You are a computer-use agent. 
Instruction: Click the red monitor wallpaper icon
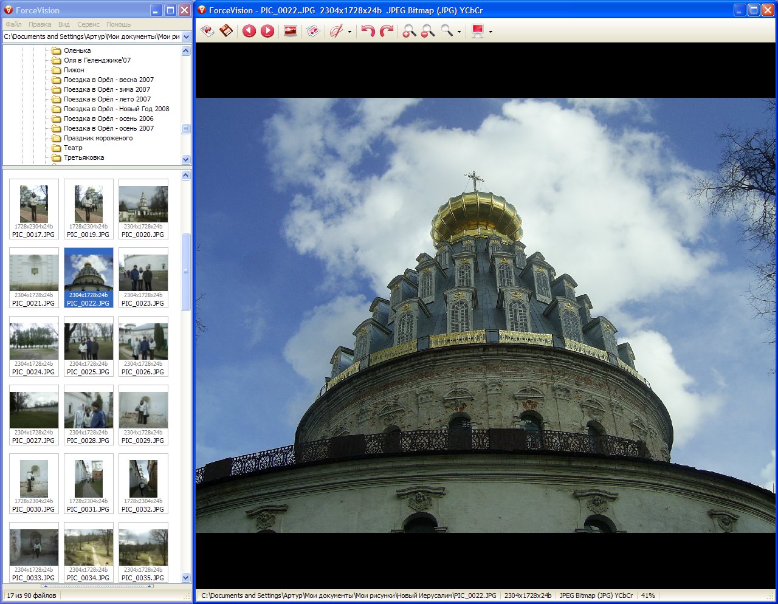(x=478, y=31)
